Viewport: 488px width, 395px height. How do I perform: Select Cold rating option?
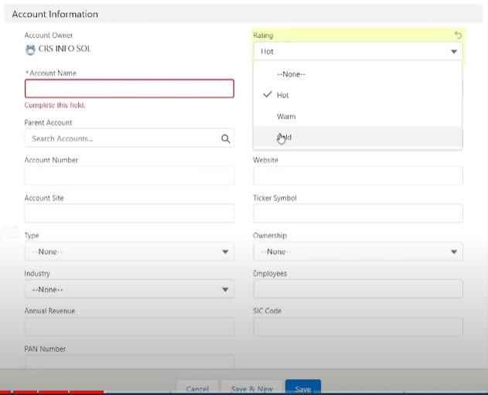285,138
